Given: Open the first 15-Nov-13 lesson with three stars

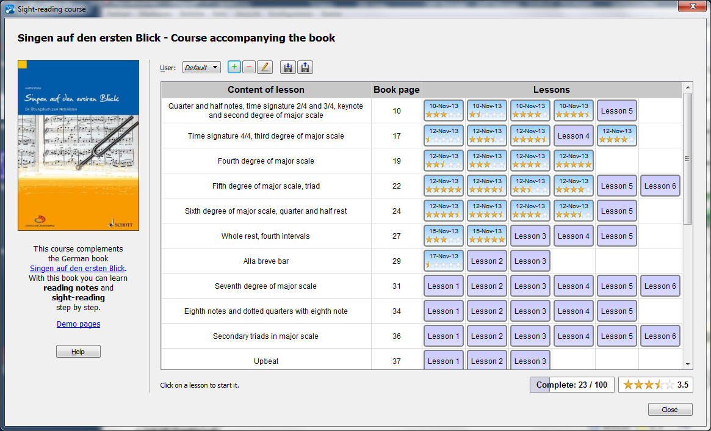Looking at the screenshot, I should click(x=444, y=236).
